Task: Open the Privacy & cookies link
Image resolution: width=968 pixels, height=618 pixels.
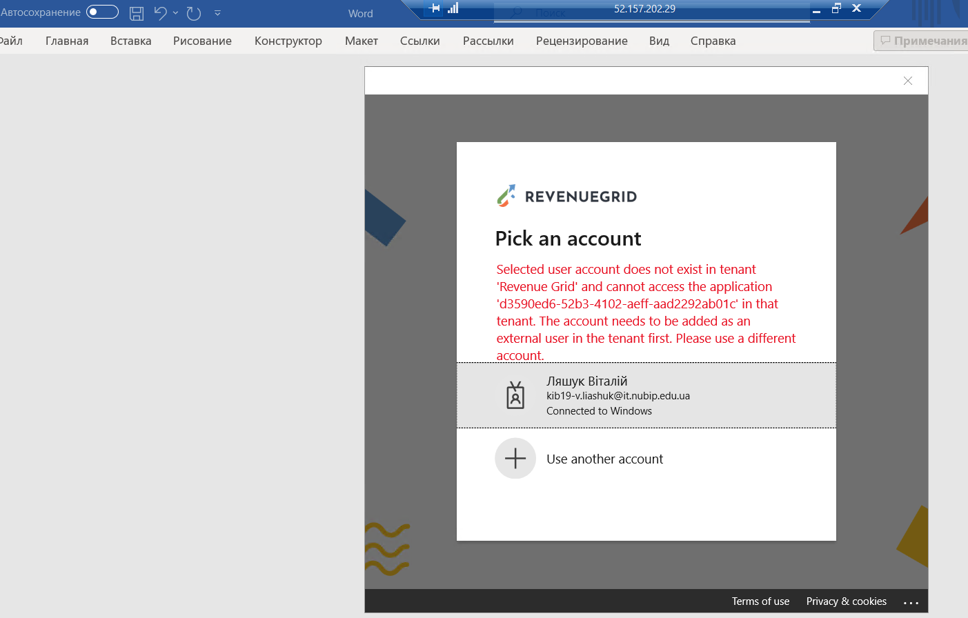Action: (x=846, y=601)
